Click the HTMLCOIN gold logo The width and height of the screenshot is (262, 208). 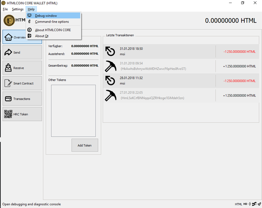[9, 20]
